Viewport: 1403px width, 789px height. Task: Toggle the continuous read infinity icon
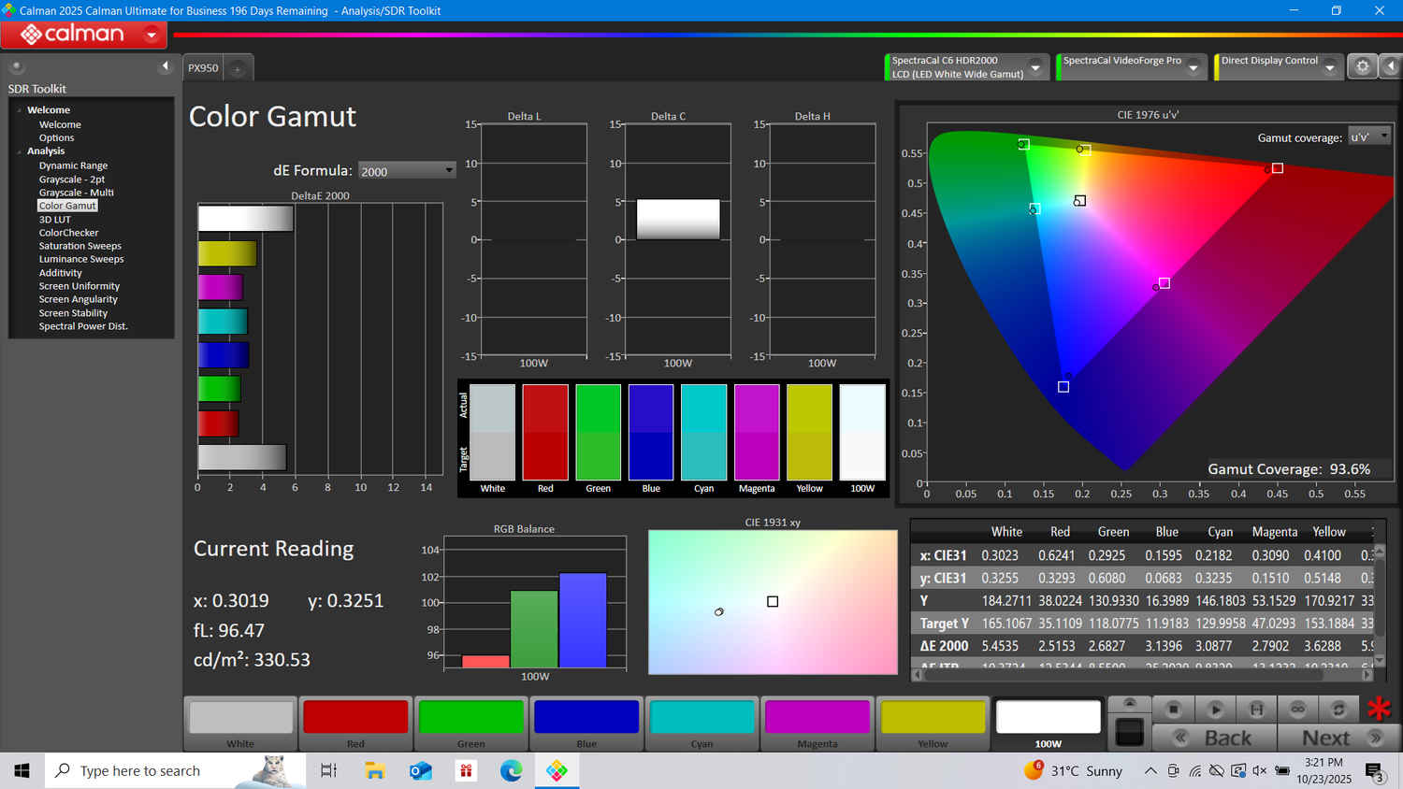1297,710
